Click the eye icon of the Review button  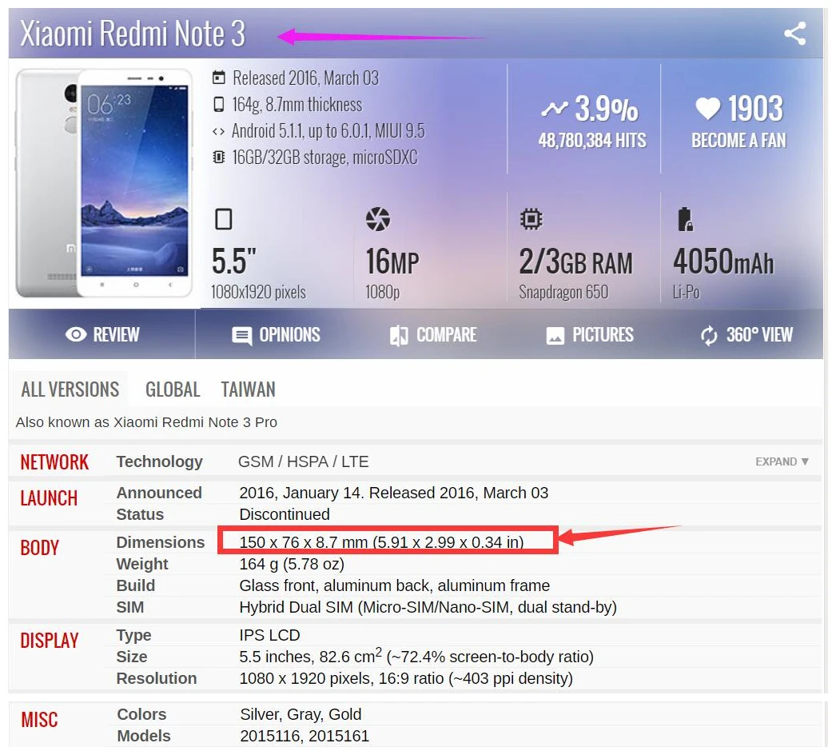click(76, 334)
